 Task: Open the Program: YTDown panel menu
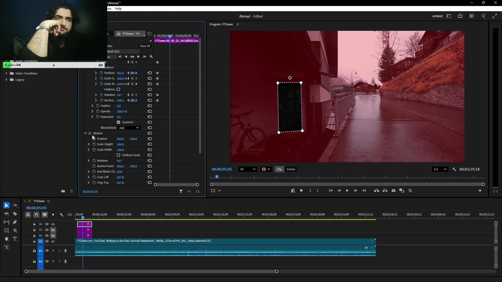point(237,24)
